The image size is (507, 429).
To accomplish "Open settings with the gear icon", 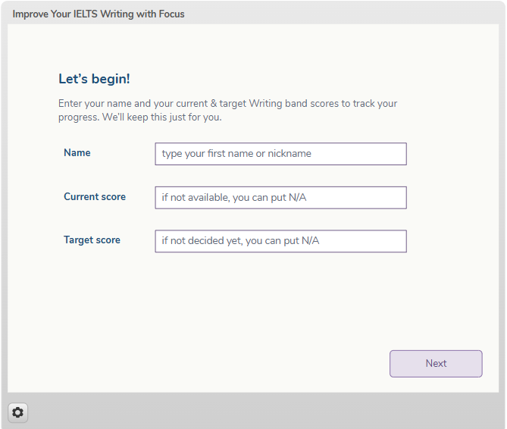I will pyautogui.click(x=17, y=412).
